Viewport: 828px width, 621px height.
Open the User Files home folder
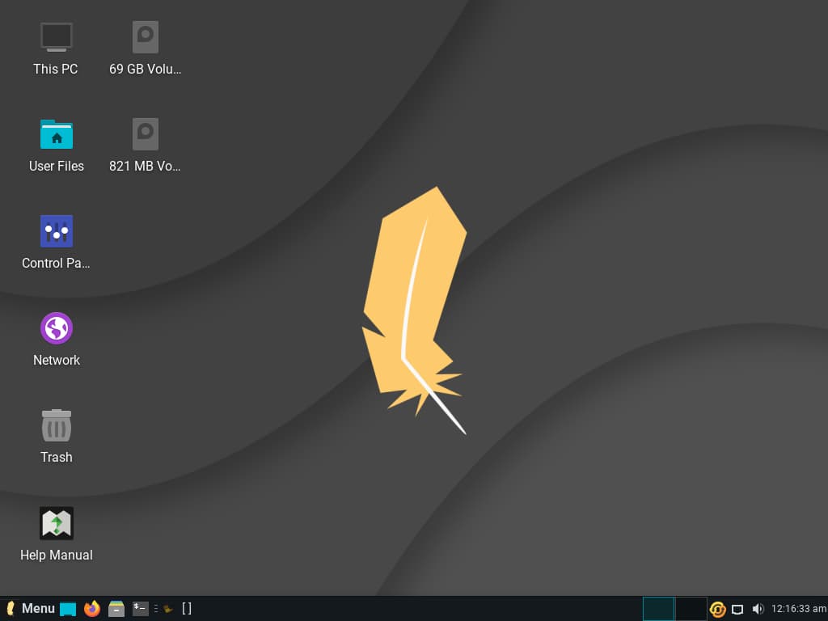[57, 134]
